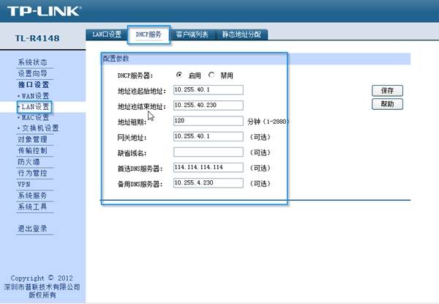This screenshot has width=439, height=304.
Task: Disable DHCP server with 禁用 radio
Action: [x=211, y=75]
